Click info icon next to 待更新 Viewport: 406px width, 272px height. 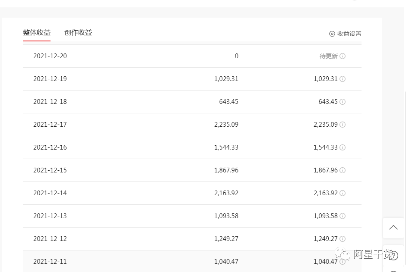[343, 56]
